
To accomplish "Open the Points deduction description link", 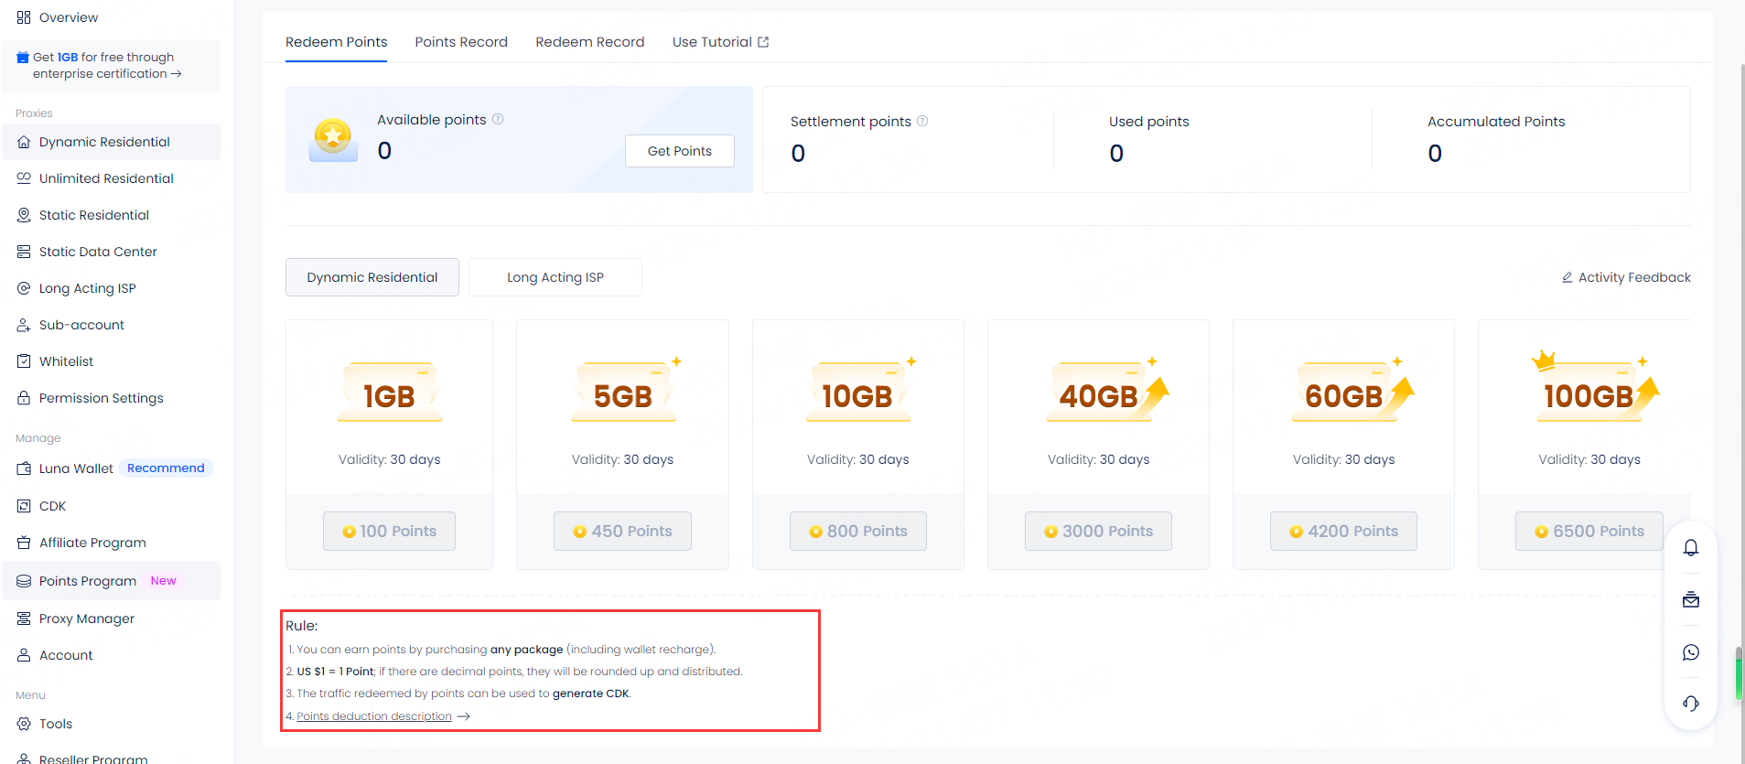I will 374,716.
